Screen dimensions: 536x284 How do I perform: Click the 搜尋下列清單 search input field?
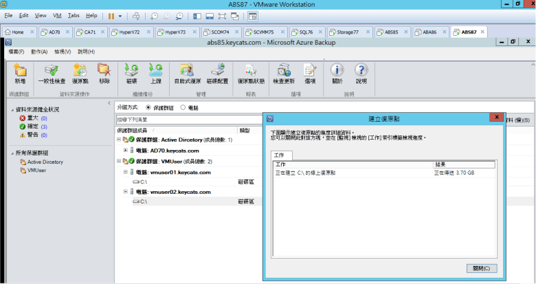pos(186,120)
